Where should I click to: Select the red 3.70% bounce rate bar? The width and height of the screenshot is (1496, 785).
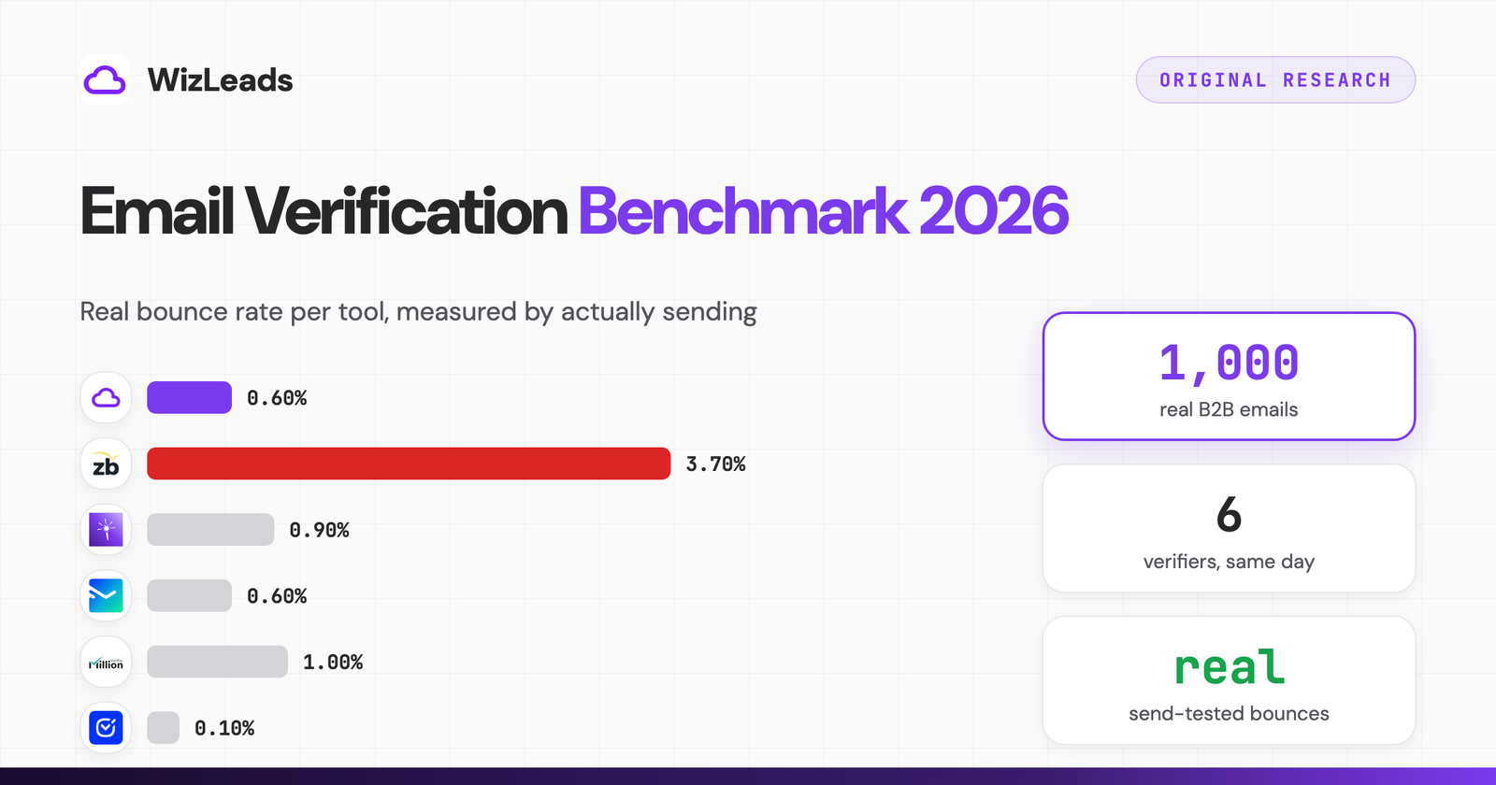(409, 464)
